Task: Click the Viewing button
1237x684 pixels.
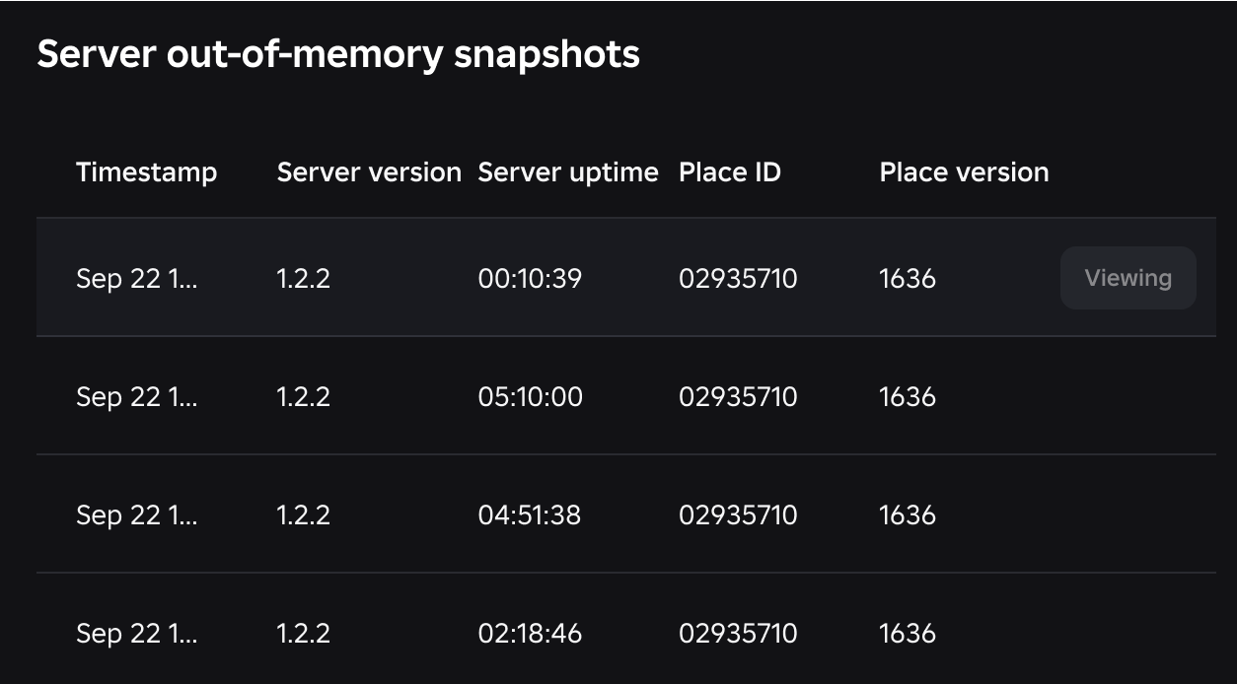Action: tap(1128, 278)
